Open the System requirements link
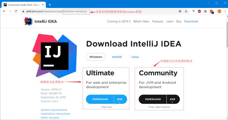This screenshot has height=120, width=228. click(x=54, y=110)
